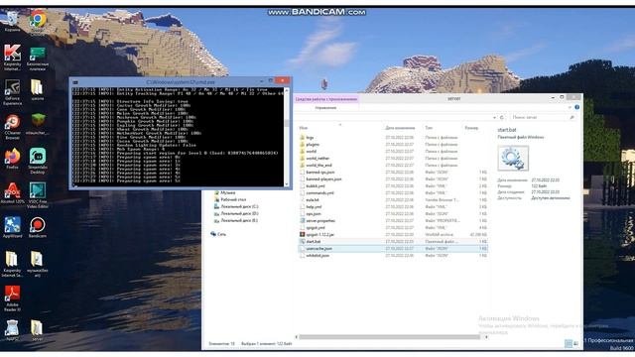Open the server folder on desktop
Viewport: 635px width, 357px height.
click(37, 328)
